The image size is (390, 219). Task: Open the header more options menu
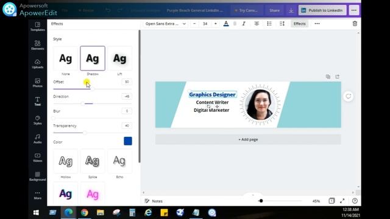pyautogui.click(x=353, y=10)
